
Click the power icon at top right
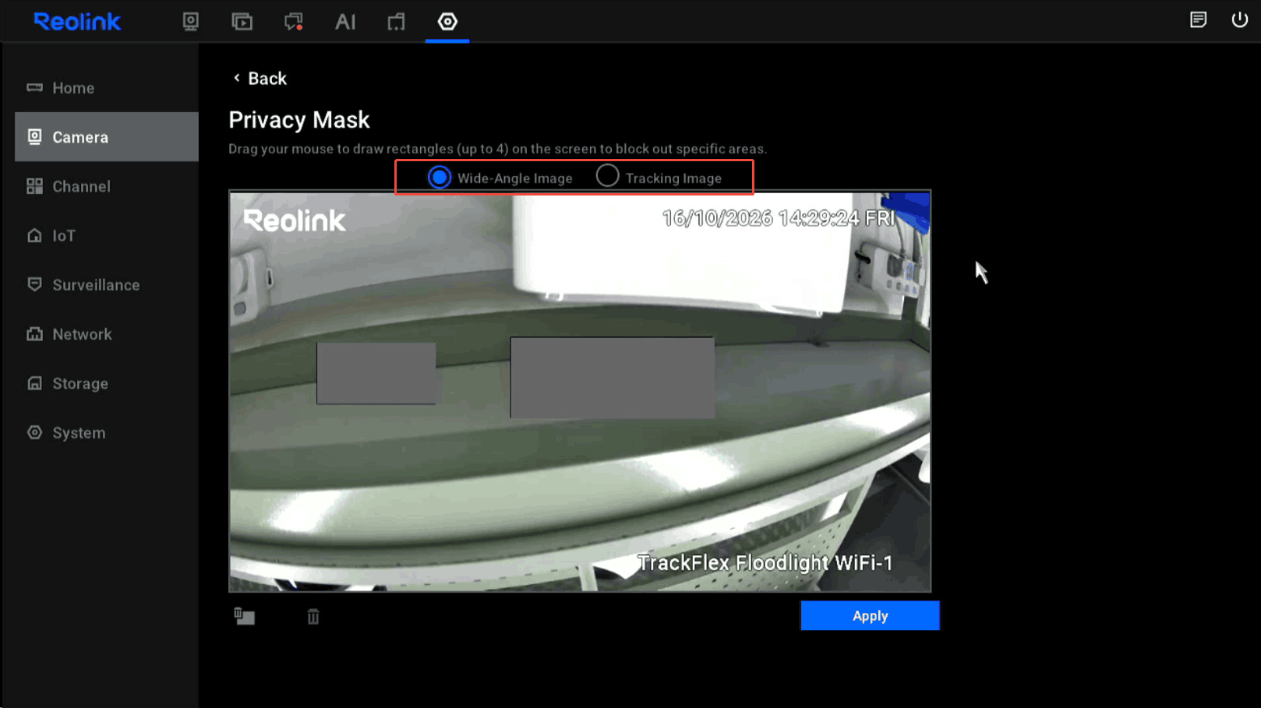1239,20
